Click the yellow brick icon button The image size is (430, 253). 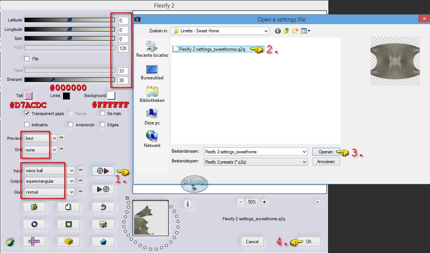tap(68, 241)
